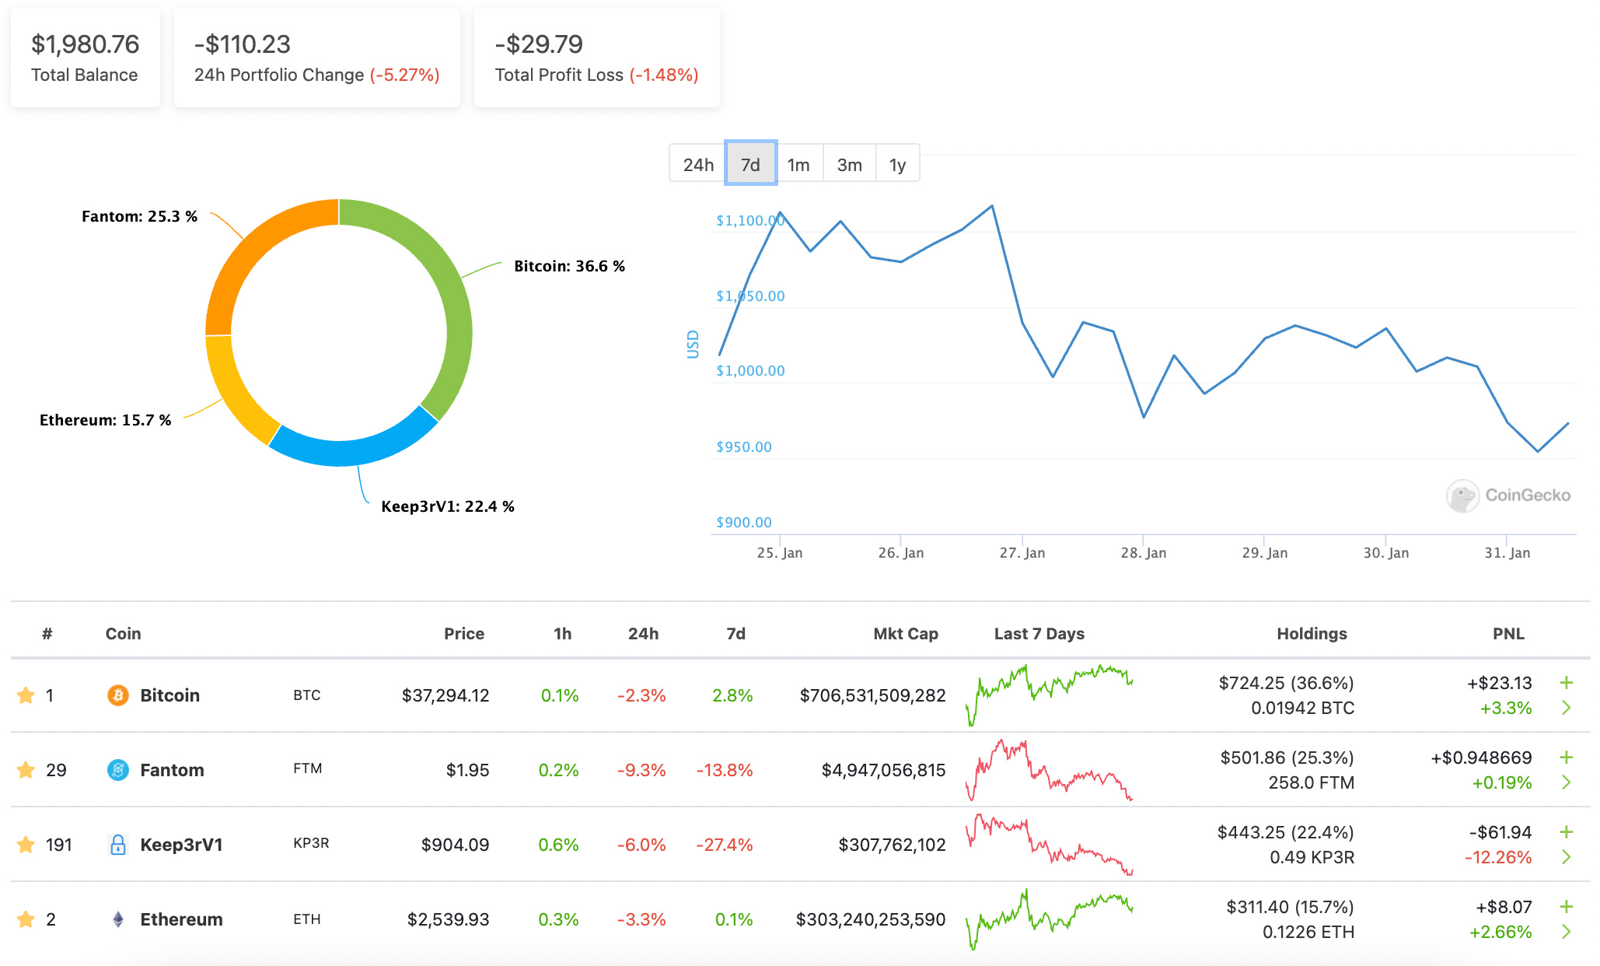The height and width of the screenshot is (966, 1600).
Task: Click the Ethereum 7-day sparkline chart
Action: coord(1049,919)
